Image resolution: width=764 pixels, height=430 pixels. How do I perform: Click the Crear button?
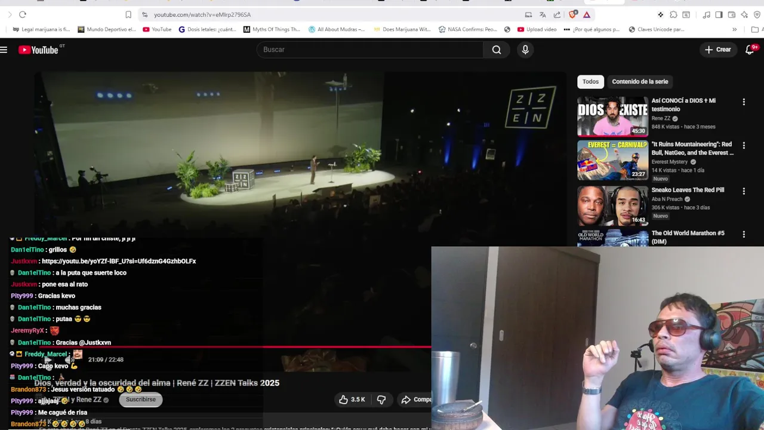[718, 50]
